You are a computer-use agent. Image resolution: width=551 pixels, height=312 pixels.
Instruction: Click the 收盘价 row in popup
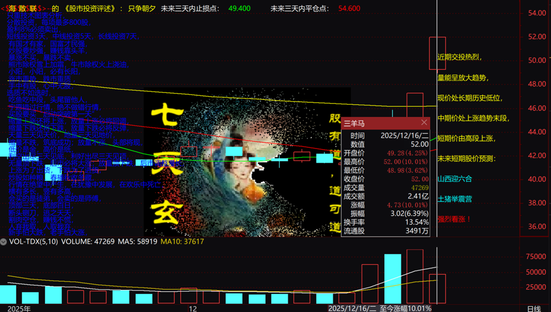[385, 179]
